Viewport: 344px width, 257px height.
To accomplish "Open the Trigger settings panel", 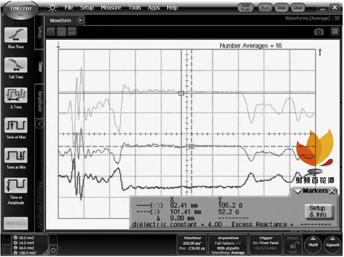I will (x=266, y=245).
